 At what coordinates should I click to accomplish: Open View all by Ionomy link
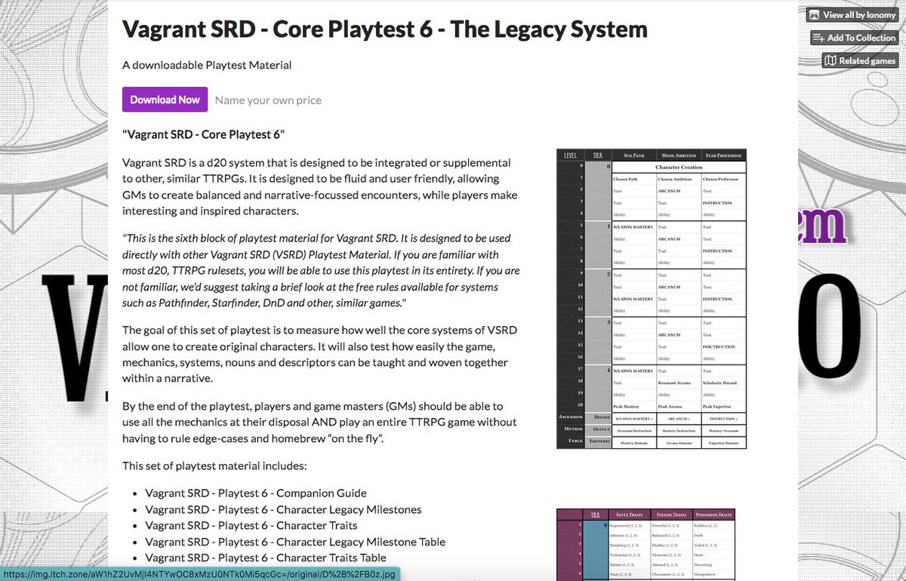851,15
